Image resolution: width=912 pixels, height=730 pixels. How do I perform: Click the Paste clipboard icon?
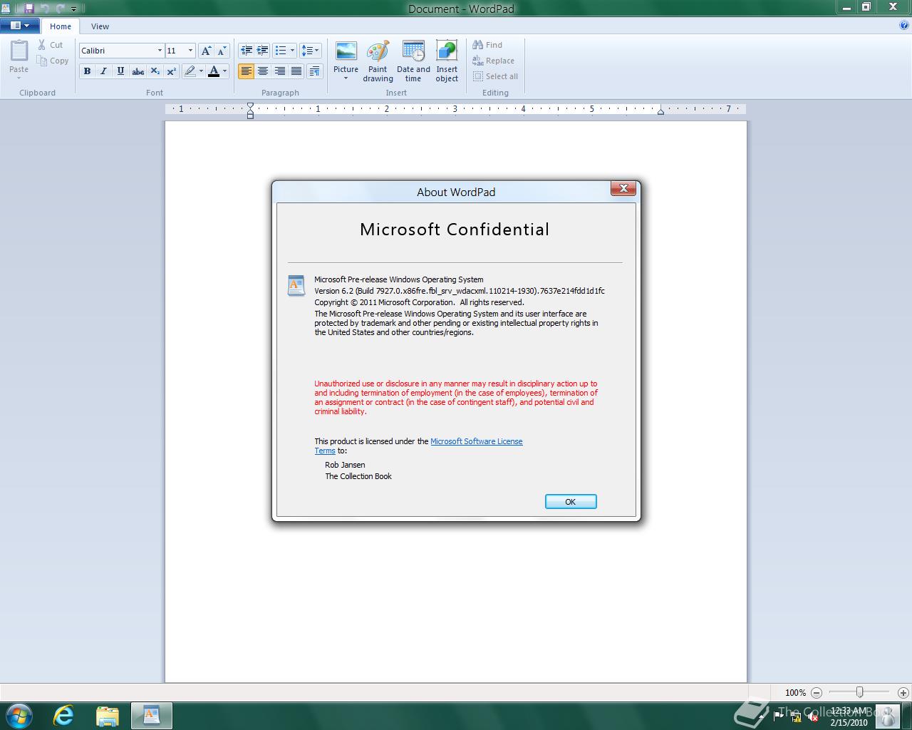[19, 51]
